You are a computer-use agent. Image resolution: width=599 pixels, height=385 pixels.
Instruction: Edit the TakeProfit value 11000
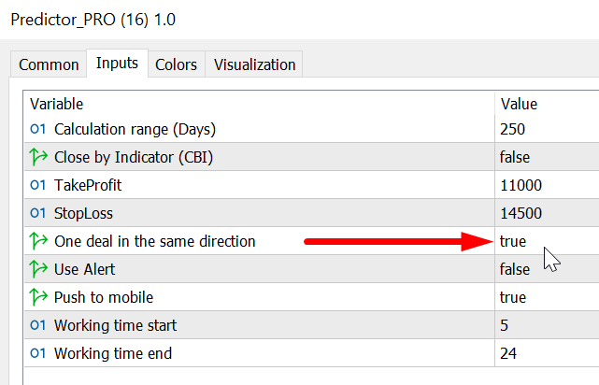pyautogui.click(x=521, y=185)
